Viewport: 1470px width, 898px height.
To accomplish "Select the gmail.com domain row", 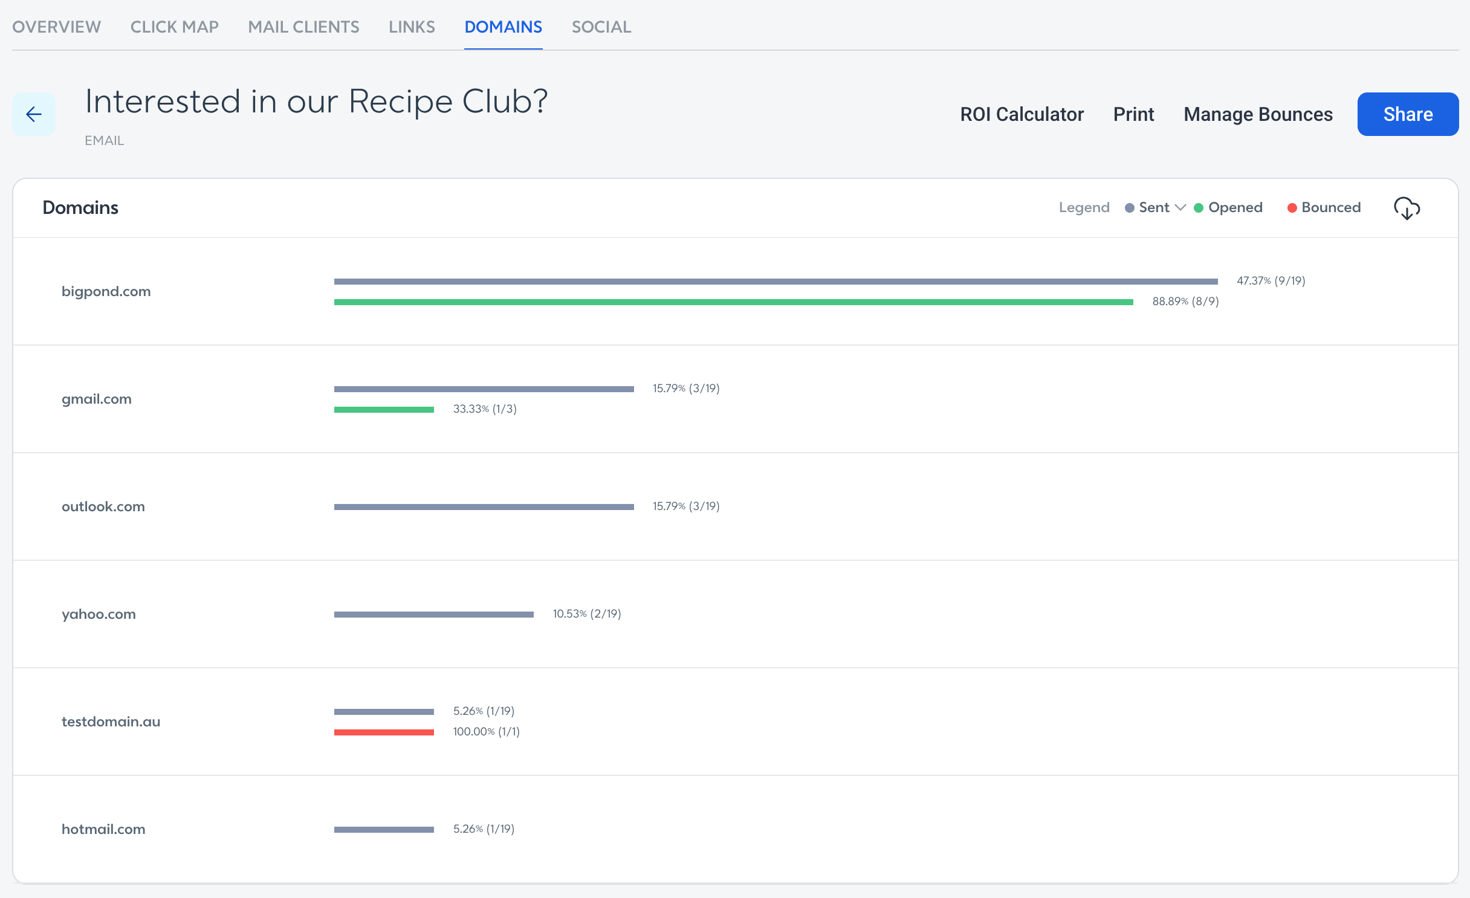I will click(x=736, y=399).
